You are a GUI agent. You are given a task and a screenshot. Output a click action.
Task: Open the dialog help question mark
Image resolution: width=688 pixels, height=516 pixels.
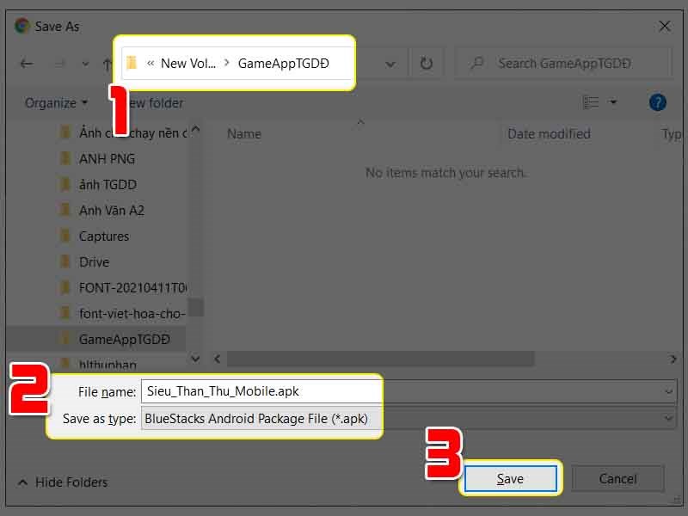point(657,101)
